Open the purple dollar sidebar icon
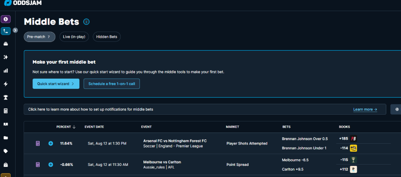This screenshot has width=401, height=177. pos(6,19)
